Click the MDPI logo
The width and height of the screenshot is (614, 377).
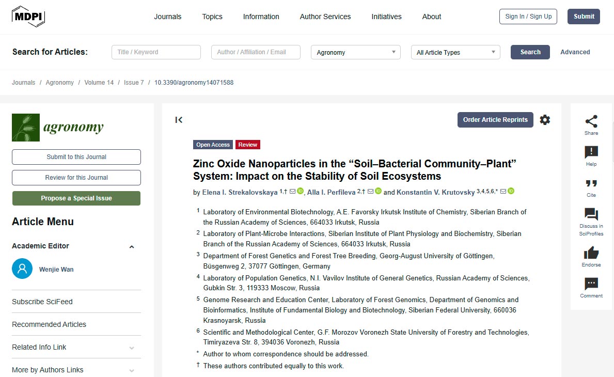pyautogui.click(x=28, y=17)
